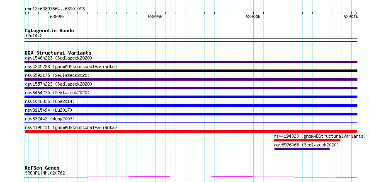Click the blue bar for nsv3115494

[191, 114]
